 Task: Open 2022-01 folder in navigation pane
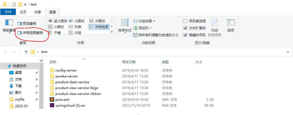click(x=21, y=106)
